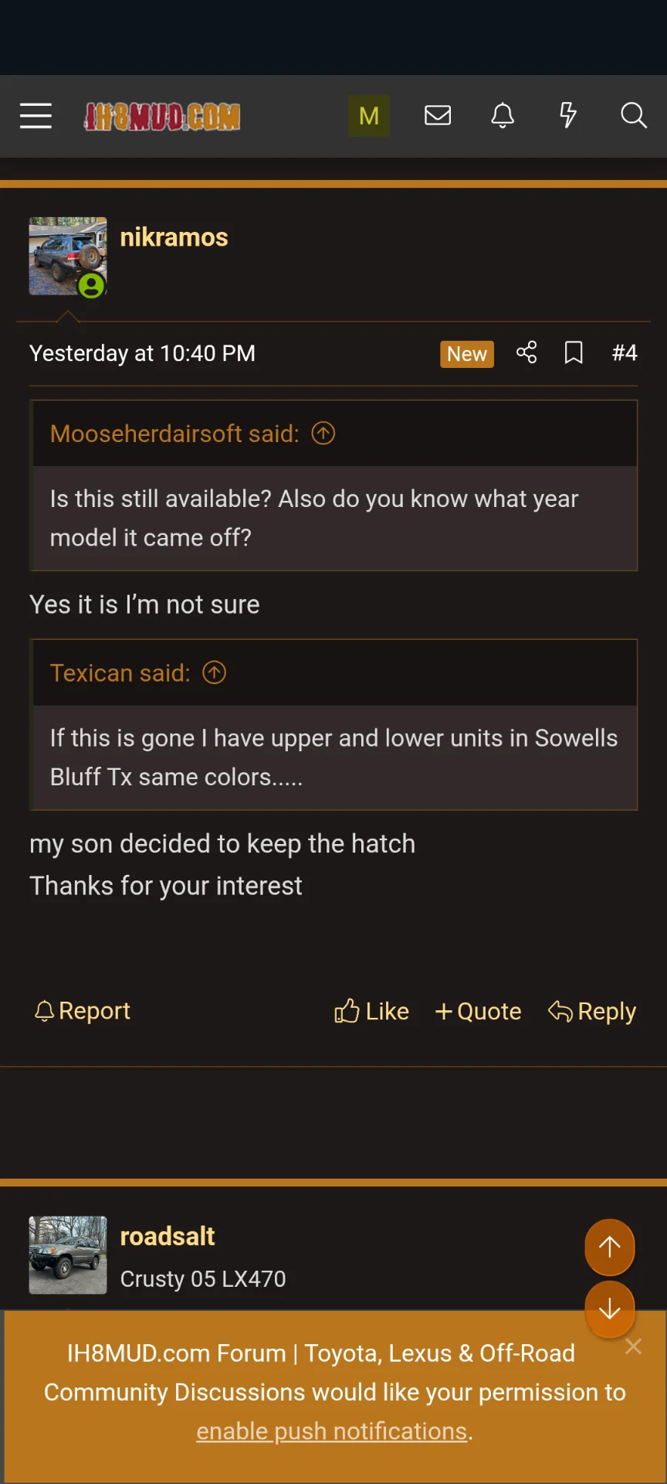Screen dimensions: 667x1484
Task: Report nikramos's post
Action: click(x=83, y=1011)
